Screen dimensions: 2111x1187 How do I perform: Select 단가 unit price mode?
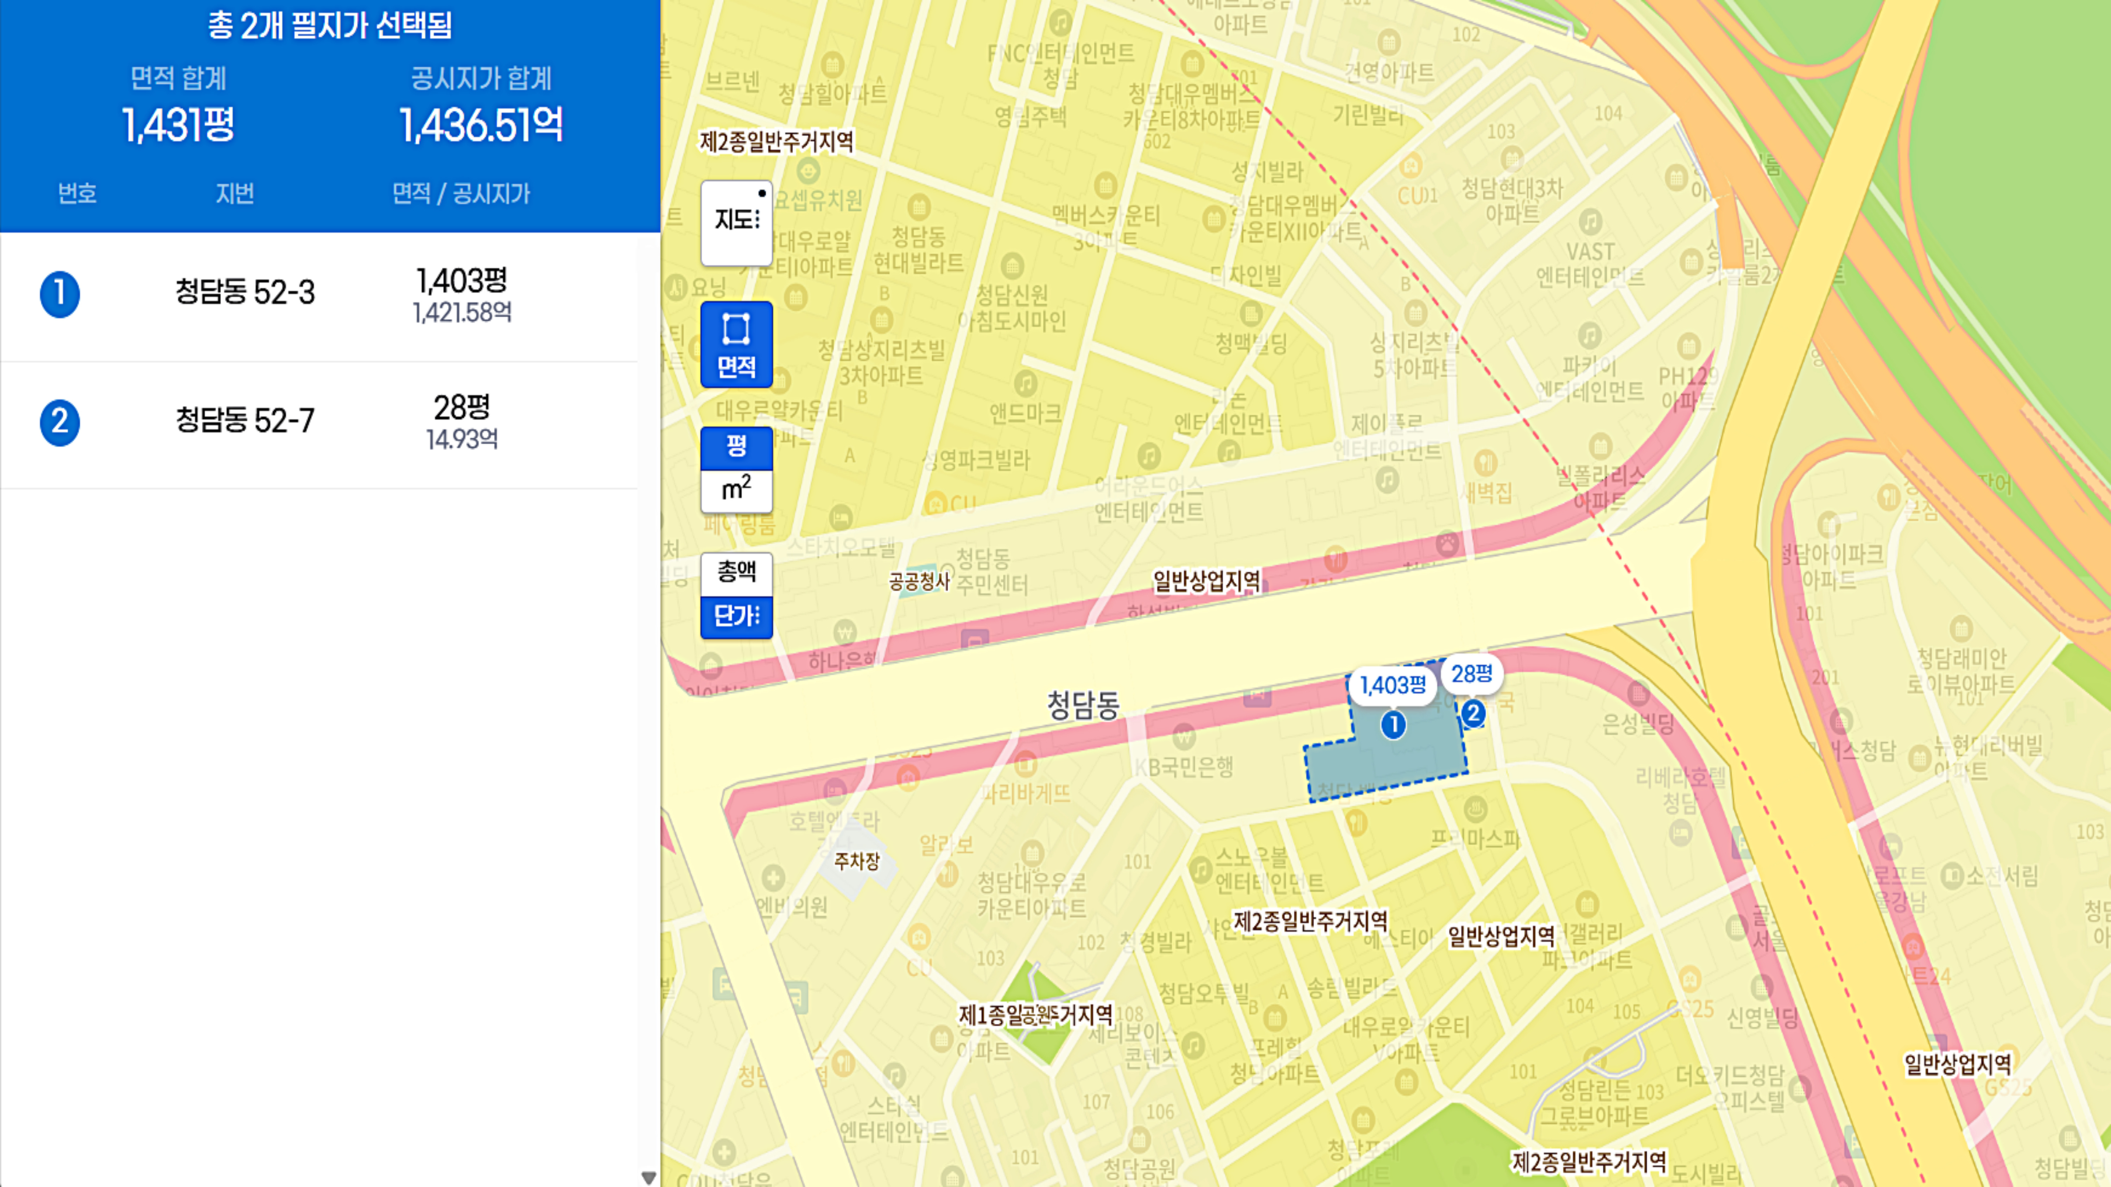click(736, 617)
